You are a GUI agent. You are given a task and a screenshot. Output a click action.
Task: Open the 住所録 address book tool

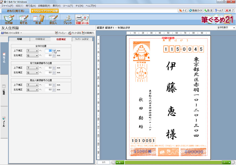[x=8, y=20]
